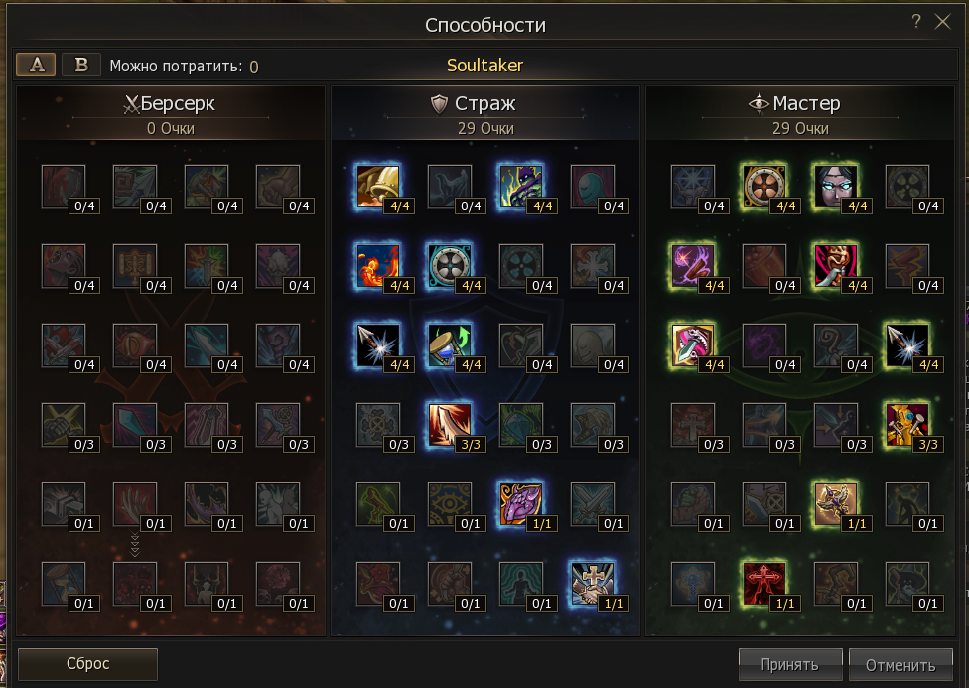Click the purple shadow figure skill icon
Viewport: 969px width, 688px height.
point(521,187)
